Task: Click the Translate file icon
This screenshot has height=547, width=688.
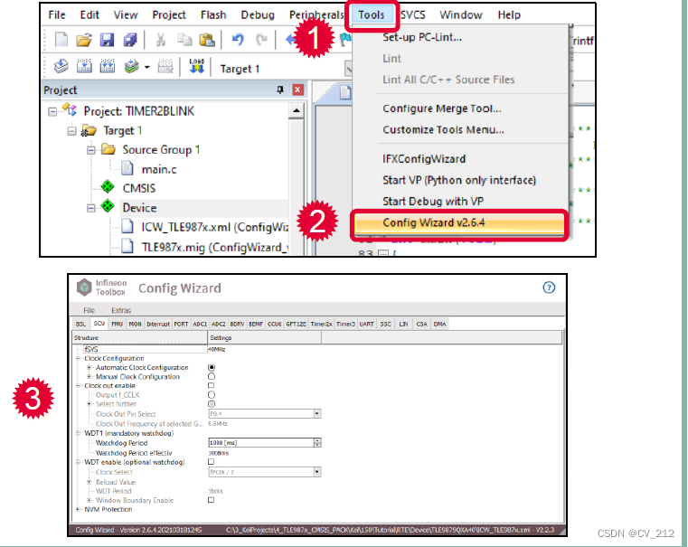Action: (x=61, y=67)
